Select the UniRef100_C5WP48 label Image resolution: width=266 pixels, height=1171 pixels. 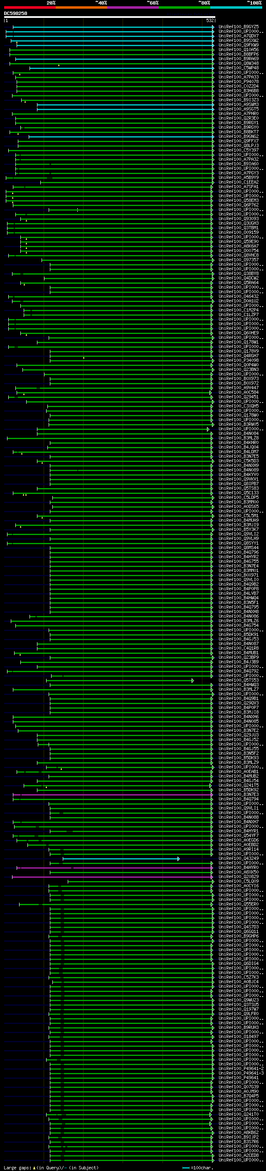pyautogui.click(x=239, y=68)
